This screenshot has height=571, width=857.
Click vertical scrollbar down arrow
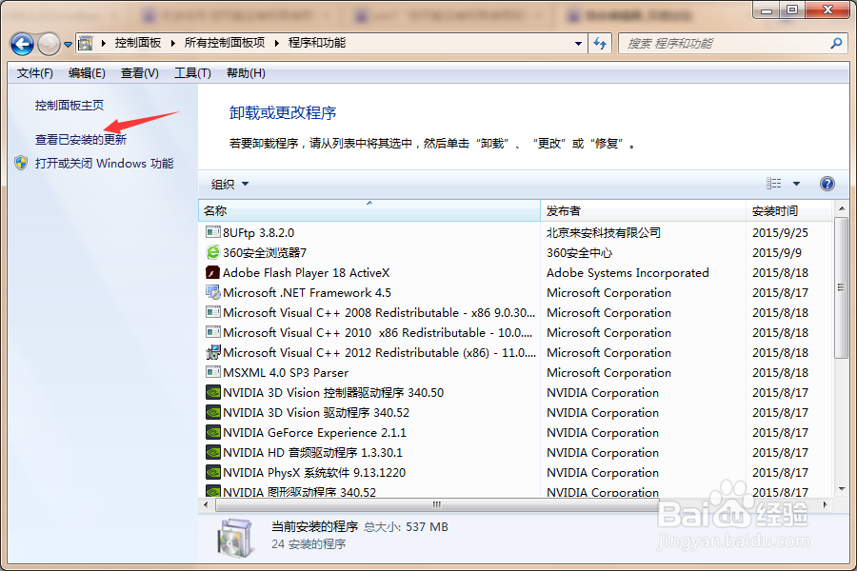(x=842, y=489)
